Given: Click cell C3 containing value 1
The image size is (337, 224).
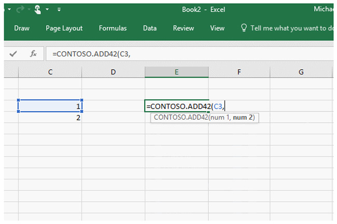Looking at the screenshot, I should [x=50, y=106].
